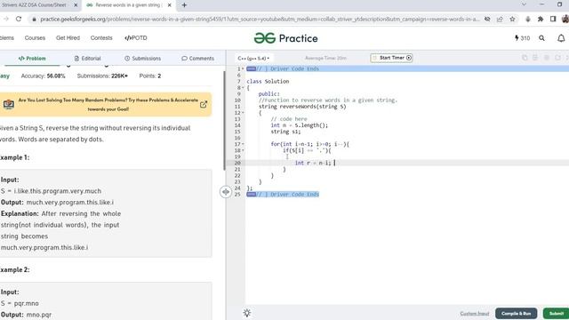Viewport: 569px width, 320px height.
Task: Open the Contests menu
Action: pos(101,37)
